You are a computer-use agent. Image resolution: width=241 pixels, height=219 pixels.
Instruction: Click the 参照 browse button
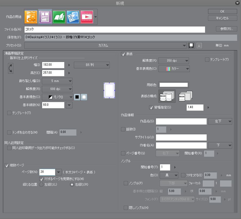226,29
